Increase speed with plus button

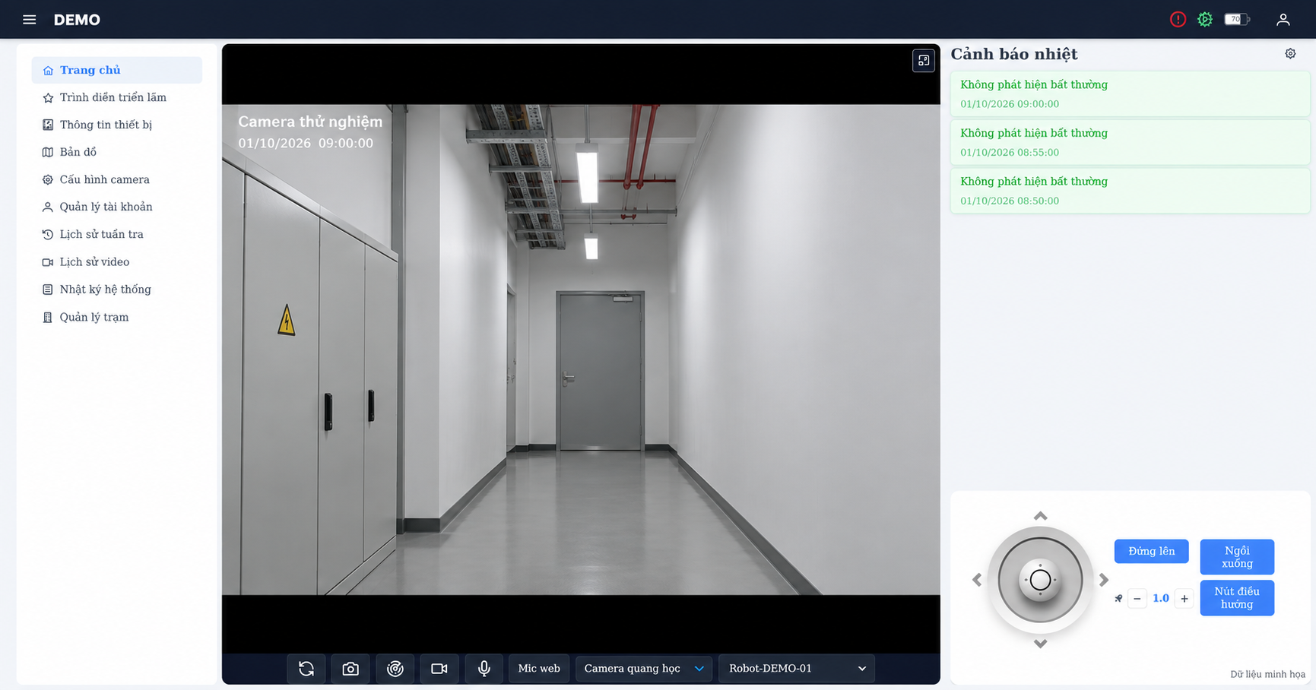click(1184, 599)
